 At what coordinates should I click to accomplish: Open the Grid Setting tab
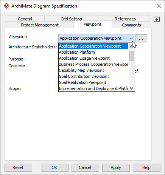point(71,19)
